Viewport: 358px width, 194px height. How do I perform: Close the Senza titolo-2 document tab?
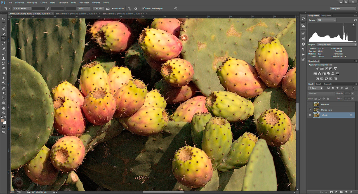click(146, 13)
